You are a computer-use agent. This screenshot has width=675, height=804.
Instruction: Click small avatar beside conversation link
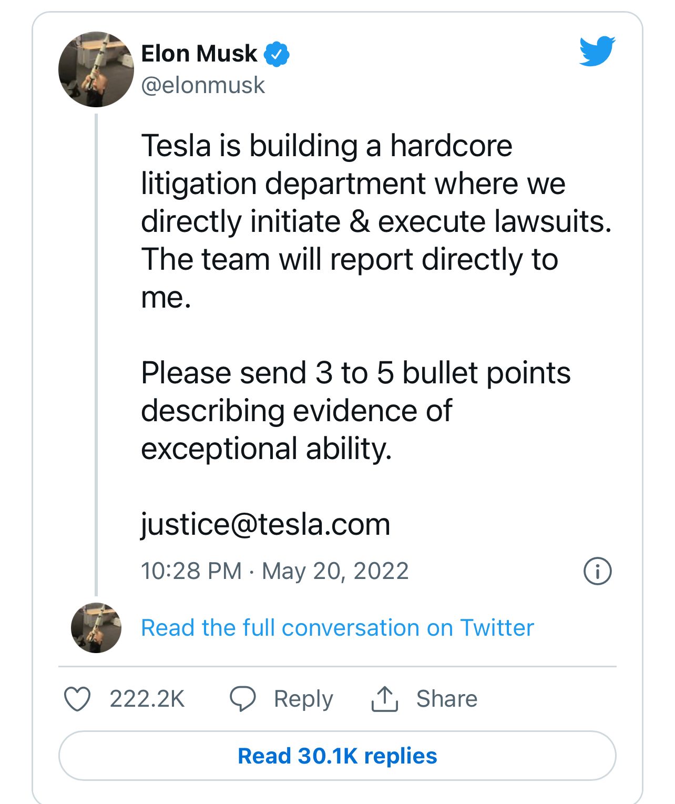[96, 628]
